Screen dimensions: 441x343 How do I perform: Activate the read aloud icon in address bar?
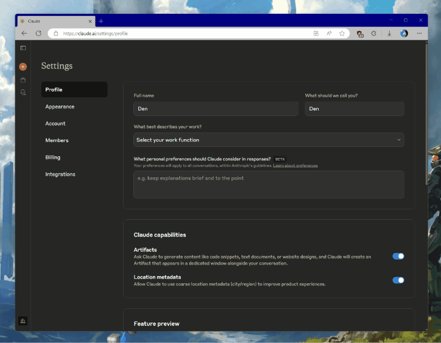(329, 34)
